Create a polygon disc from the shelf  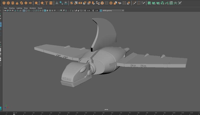pos(30,3)
